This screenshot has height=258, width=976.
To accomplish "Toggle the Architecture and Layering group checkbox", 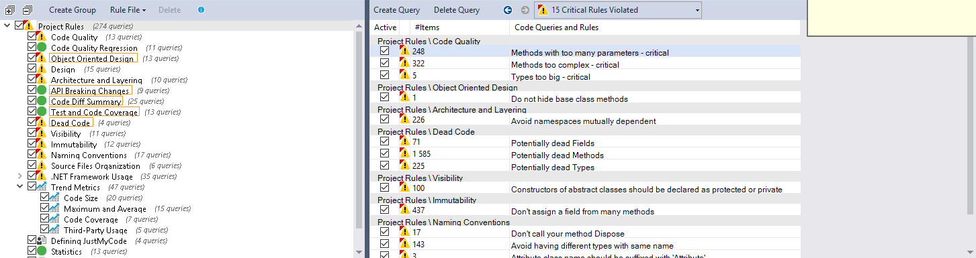I will click(32, 80).
